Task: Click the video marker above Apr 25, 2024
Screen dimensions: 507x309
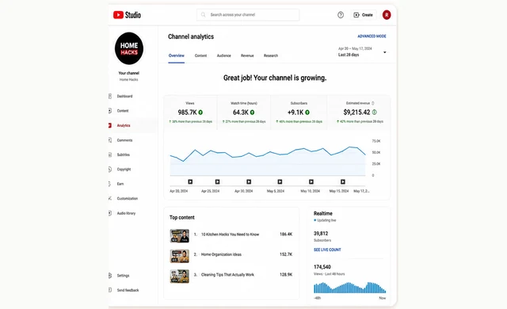Action: [218, 182]
